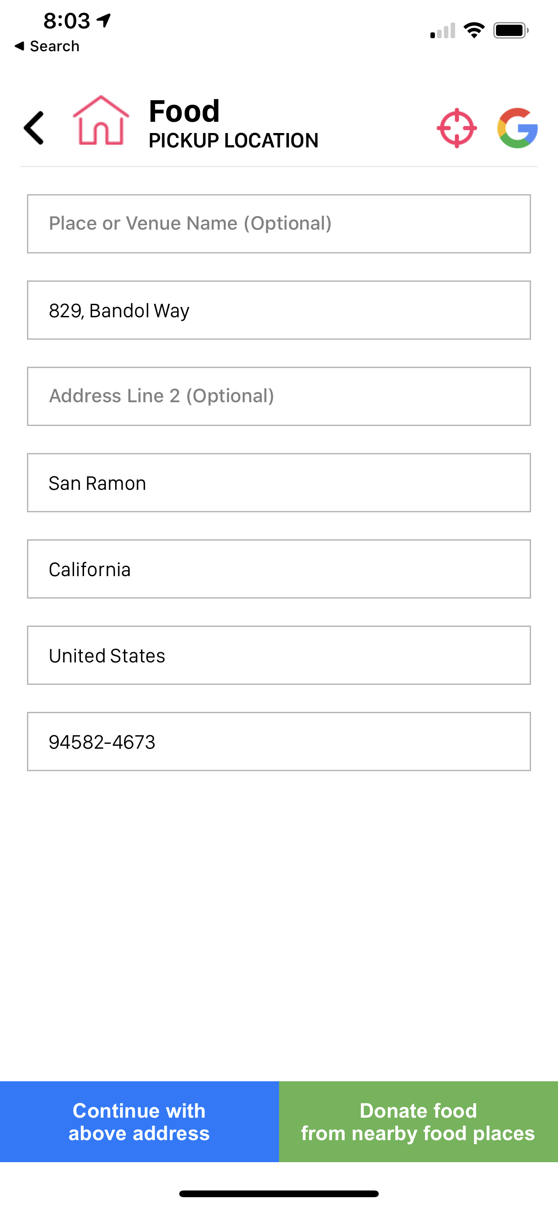Tap the cellular signal bars

pyautogui.click(x=443, y=31)
